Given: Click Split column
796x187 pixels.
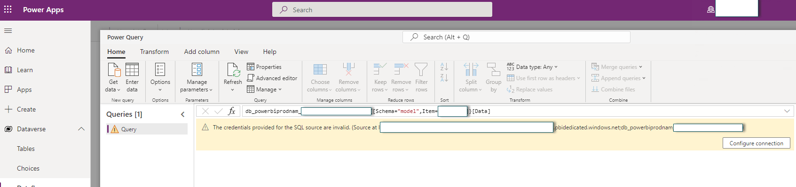Looking at the screenshot, I should pos(471,78).
